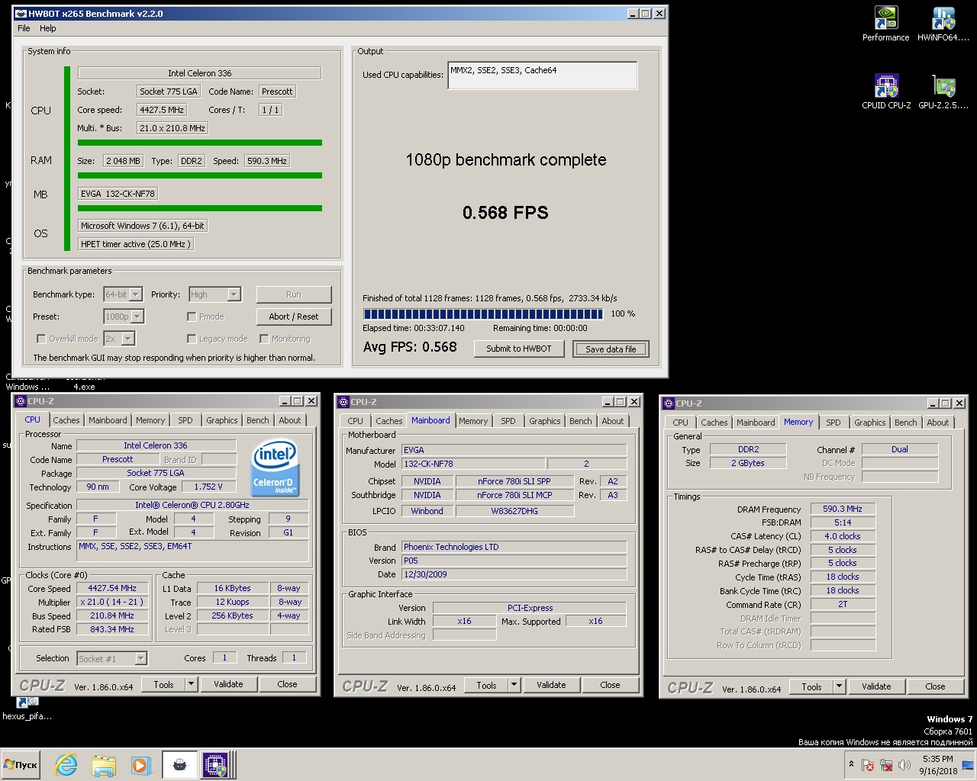
Task: Toggle the Legacy mode checkbox
Action: click(192, 338)
